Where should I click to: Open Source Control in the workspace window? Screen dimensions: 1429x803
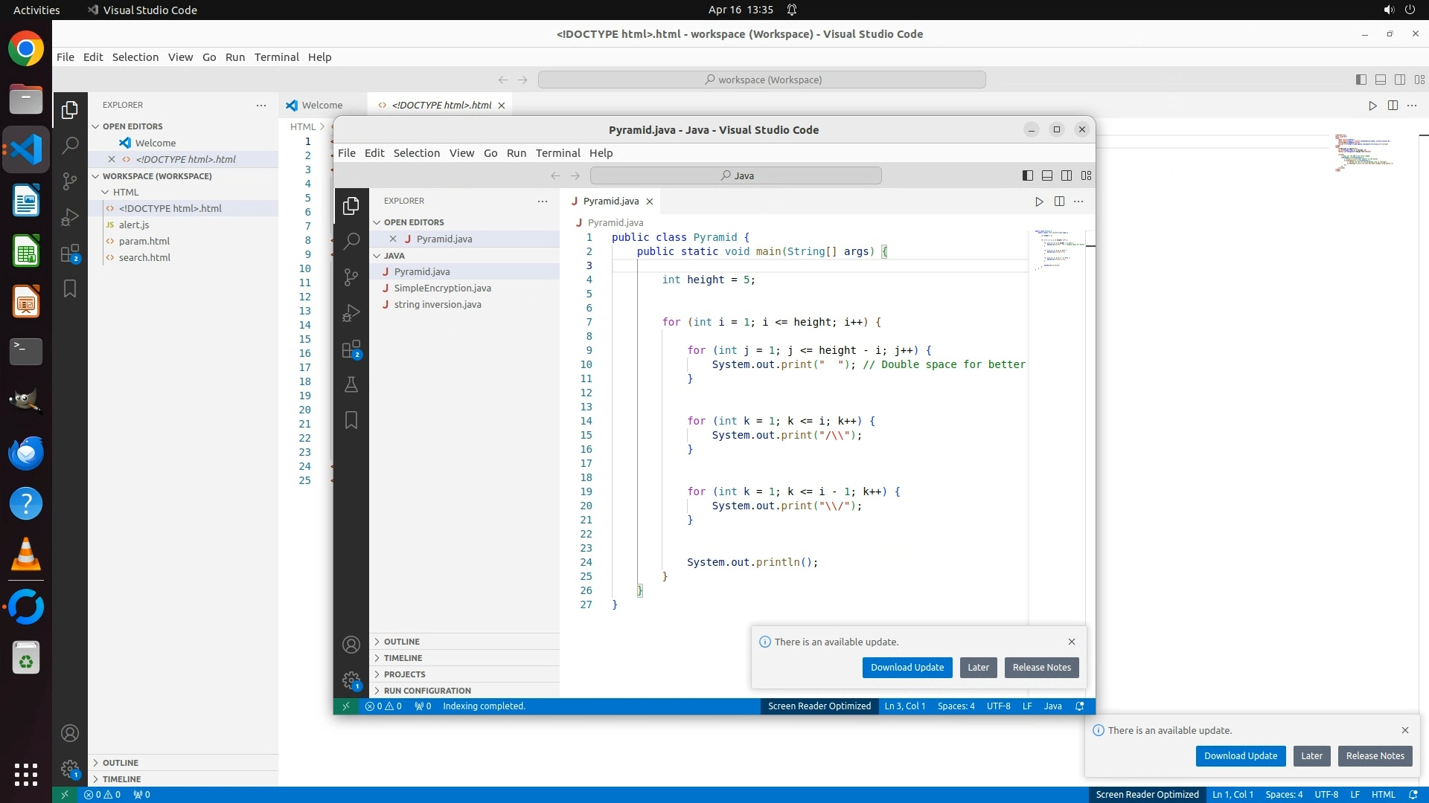tap(70, 181)
